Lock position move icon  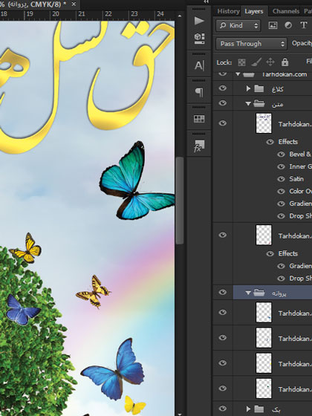pyautogui.click(x=270, y=62)
